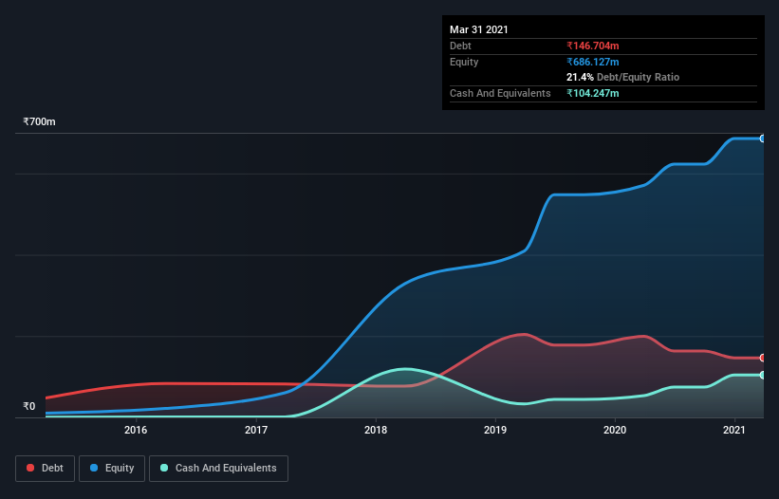779x499 pixels.
Task: Select the Debt end-point marker on chart
Action: pos(763,358)
